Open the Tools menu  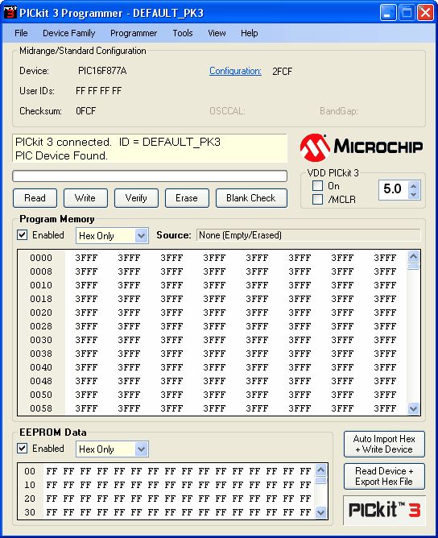[183, 33]
